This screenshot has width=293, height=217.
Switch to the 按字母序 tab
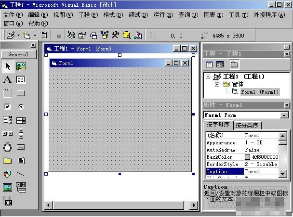218,125
